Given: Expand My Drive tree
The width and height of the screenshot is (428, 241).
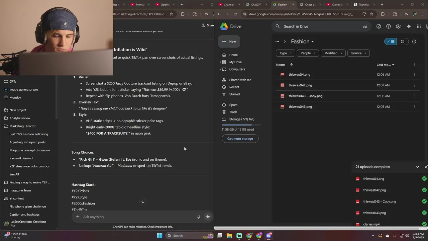Looking at the screenshot, I should (220, 62).
